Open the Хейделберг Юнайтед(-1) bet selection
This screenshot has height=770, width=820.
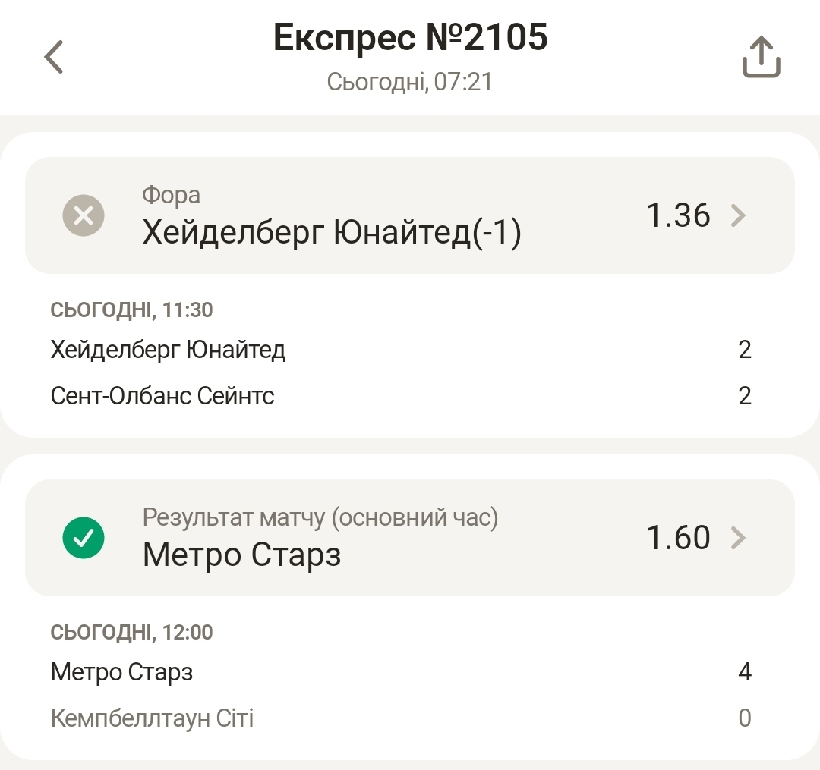point(332,234)
